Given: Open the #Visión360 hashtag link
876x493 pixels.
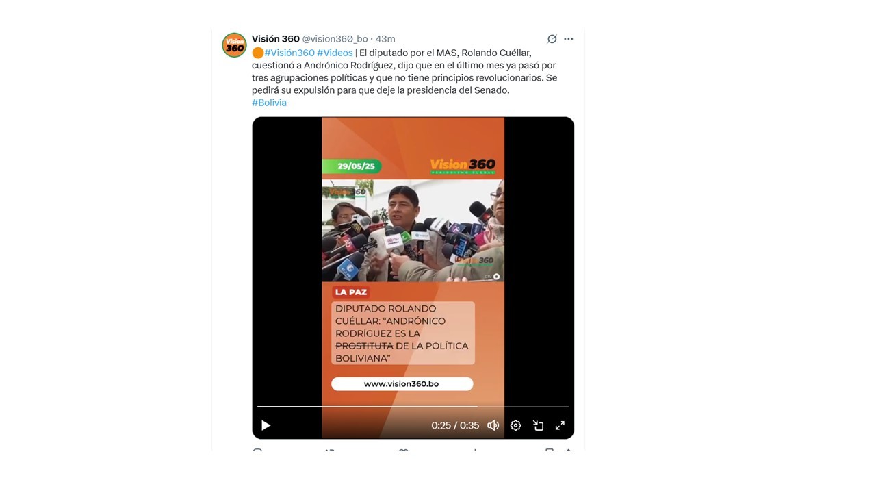Looking at the screenshot, I should pos(289,53).
